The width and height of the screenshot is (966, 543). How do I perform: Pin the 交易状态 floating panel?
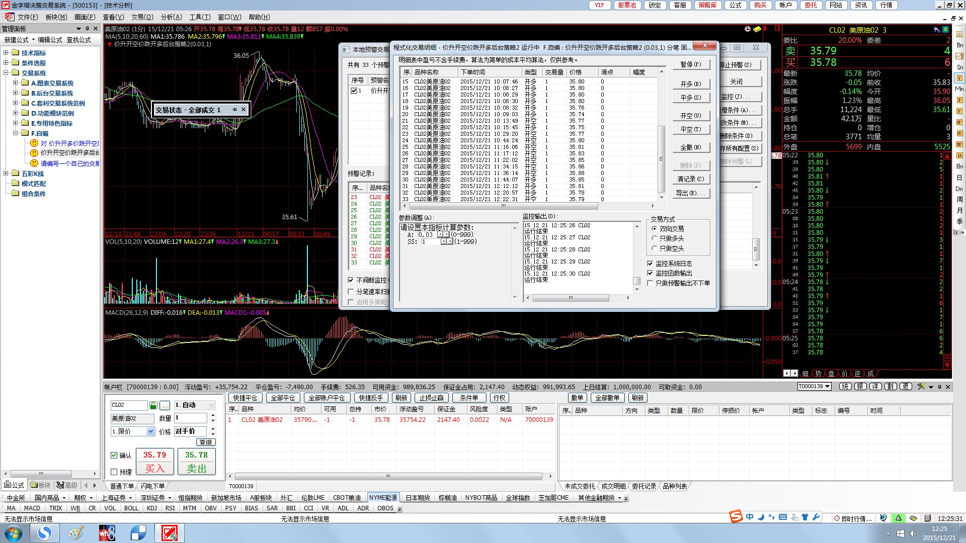click(234, 110)
